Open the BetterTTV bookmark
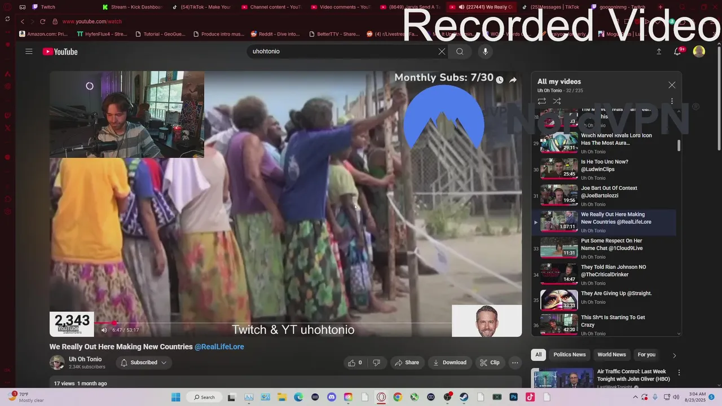 [x=334, y=34]
